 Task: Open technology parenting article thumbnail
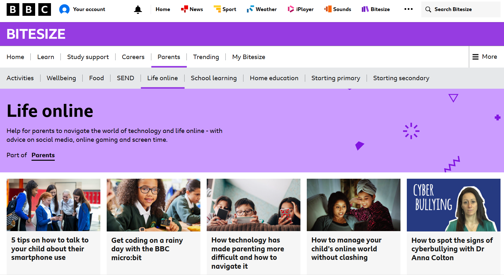click(x=254, y=205)
